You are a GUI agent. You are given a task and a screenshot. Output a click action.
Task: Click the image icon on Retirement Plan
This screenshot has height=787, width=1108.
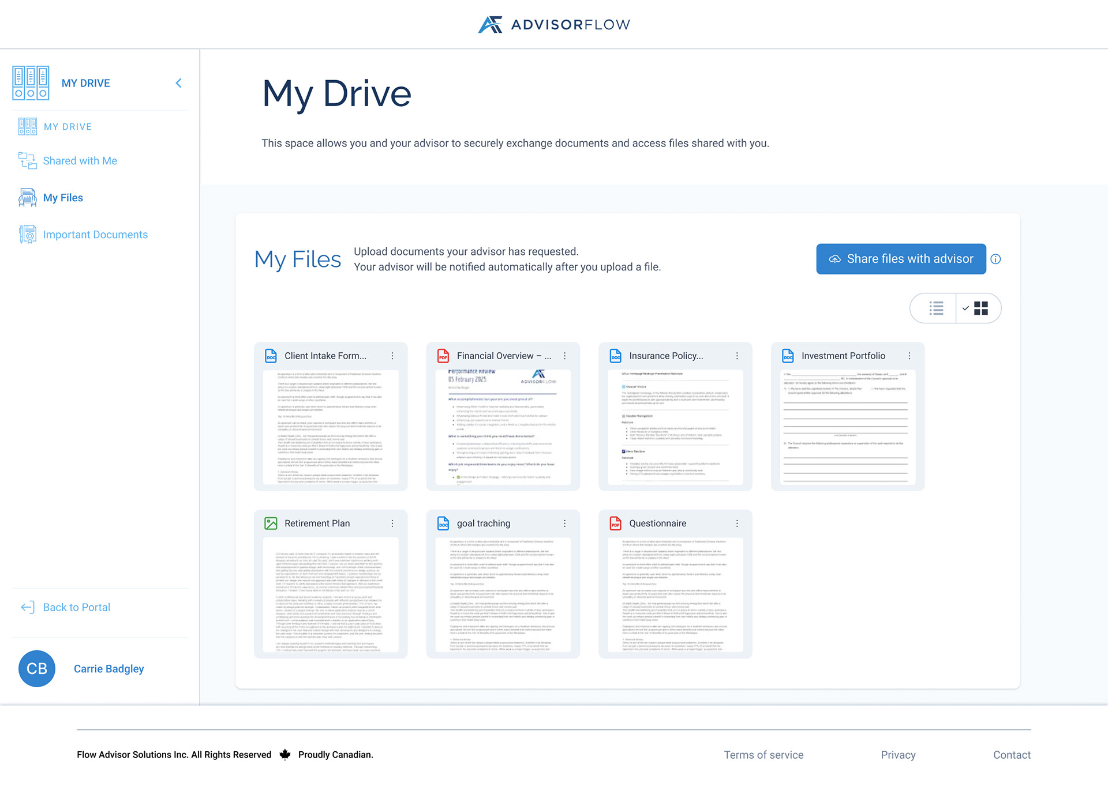coord(271,524)
